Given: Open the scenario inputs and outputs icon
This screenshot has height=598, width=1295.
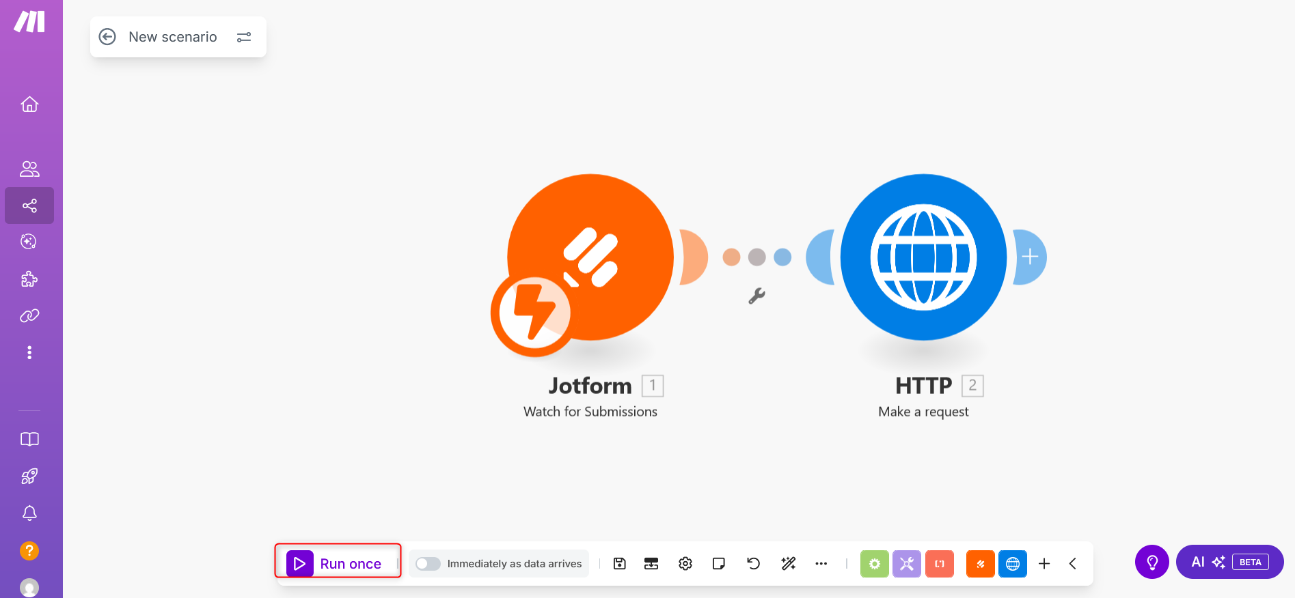Looking at the screenshot, I should [x=651, y=563].
